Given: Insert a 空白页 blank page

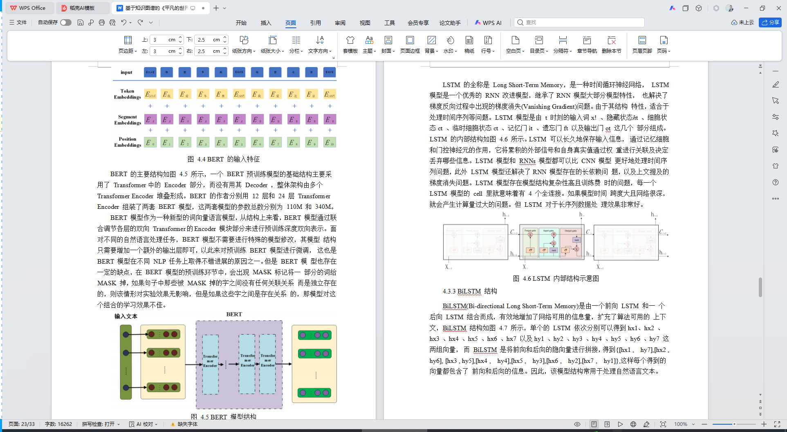Looking at the screenshot, I should pyautogui.click(x=515, y=45).
